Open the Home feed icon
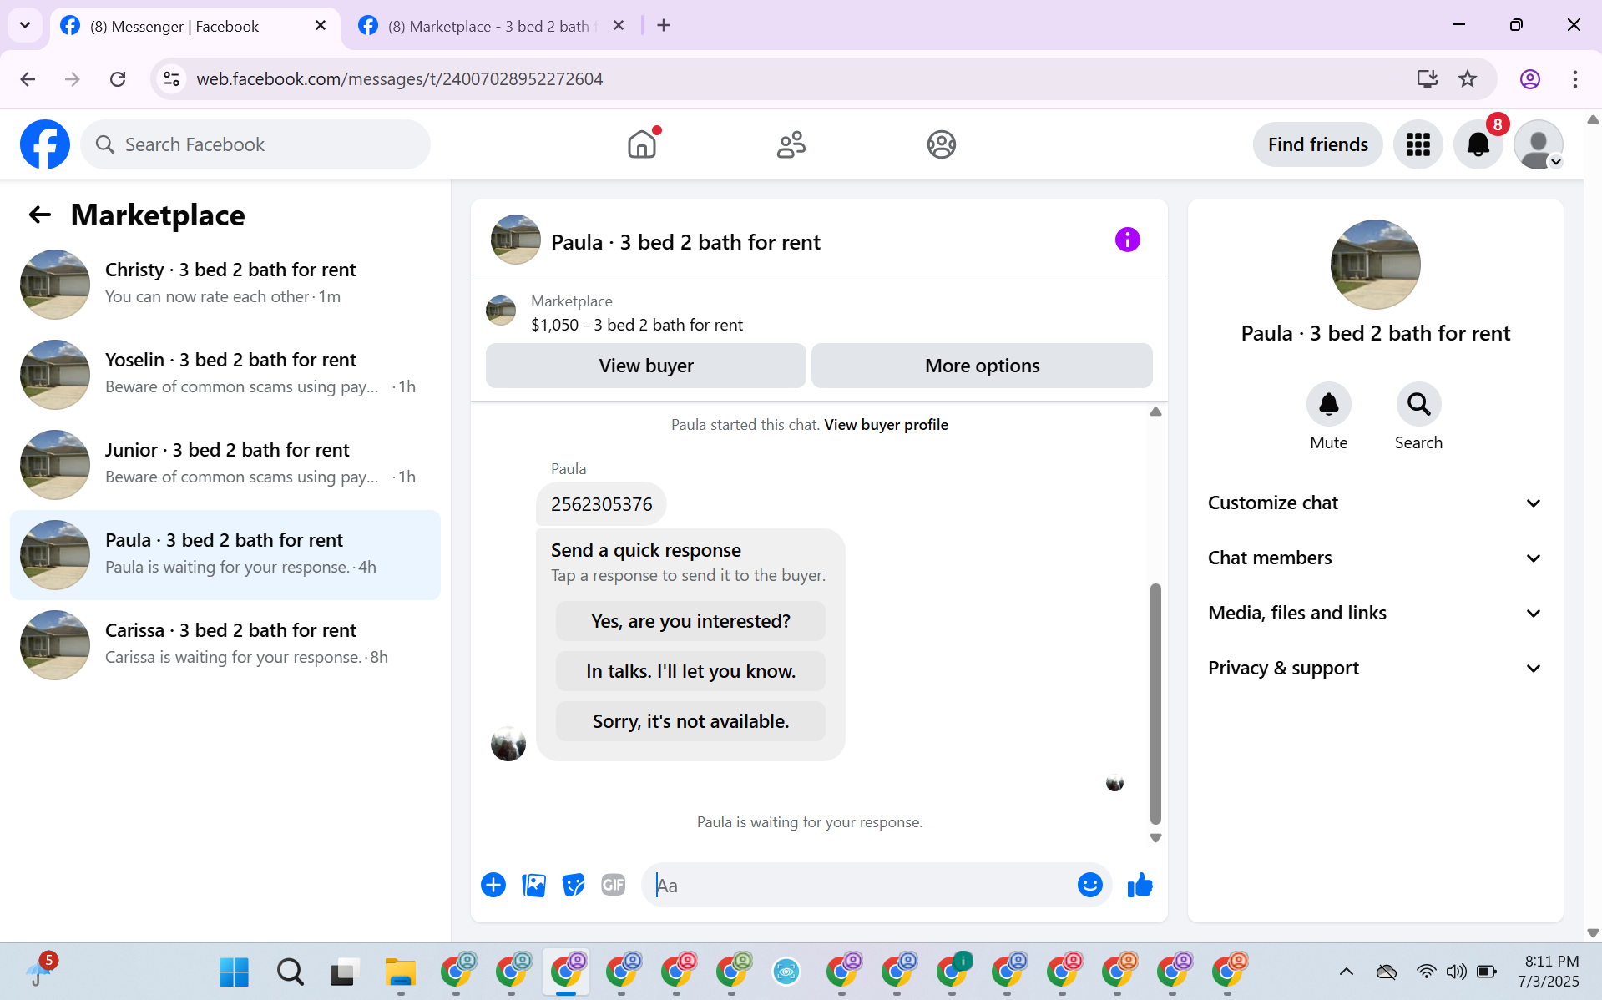The image size is (1602, 1000). [642, 144]
